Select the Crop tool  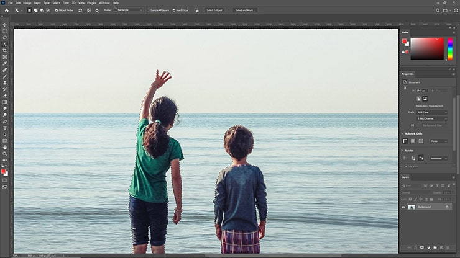coord(5,50)
